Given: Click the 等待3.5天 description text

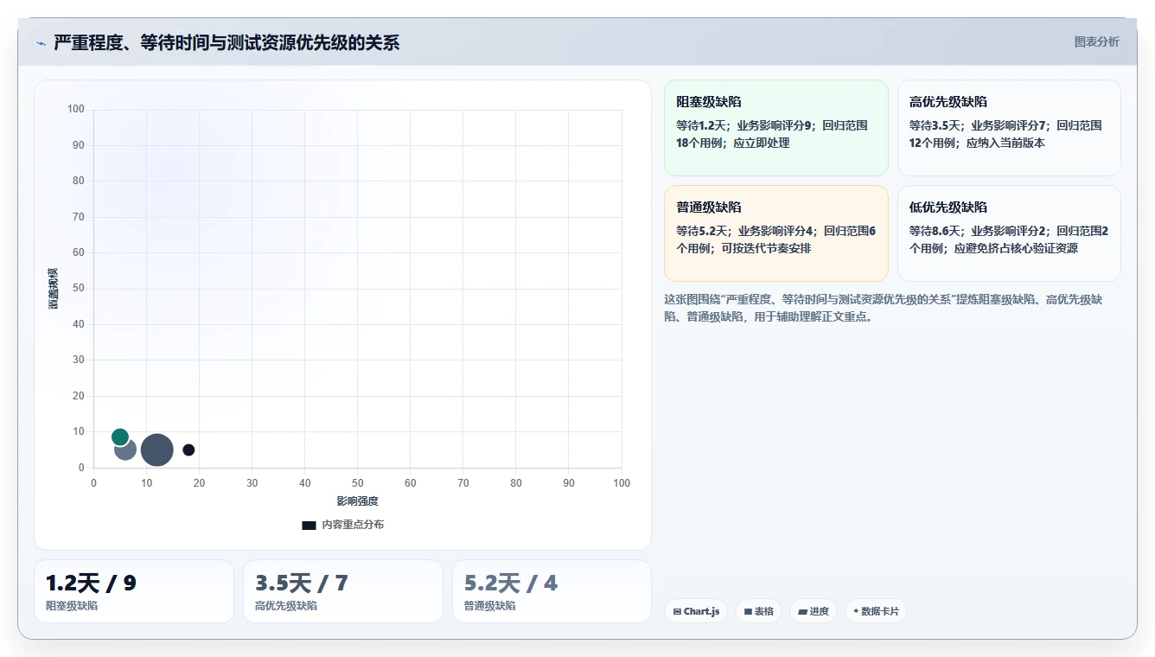Looking at the screenshot, I should pyautogui.click(x=1005, y=134).
